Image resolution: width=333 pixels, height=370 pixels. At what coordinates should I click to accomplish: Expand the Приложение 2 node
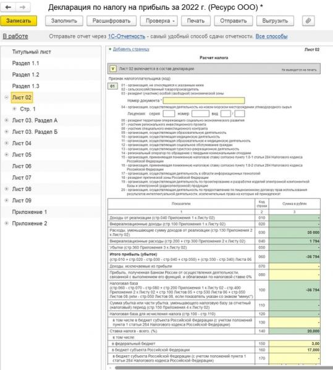[6, 223]
